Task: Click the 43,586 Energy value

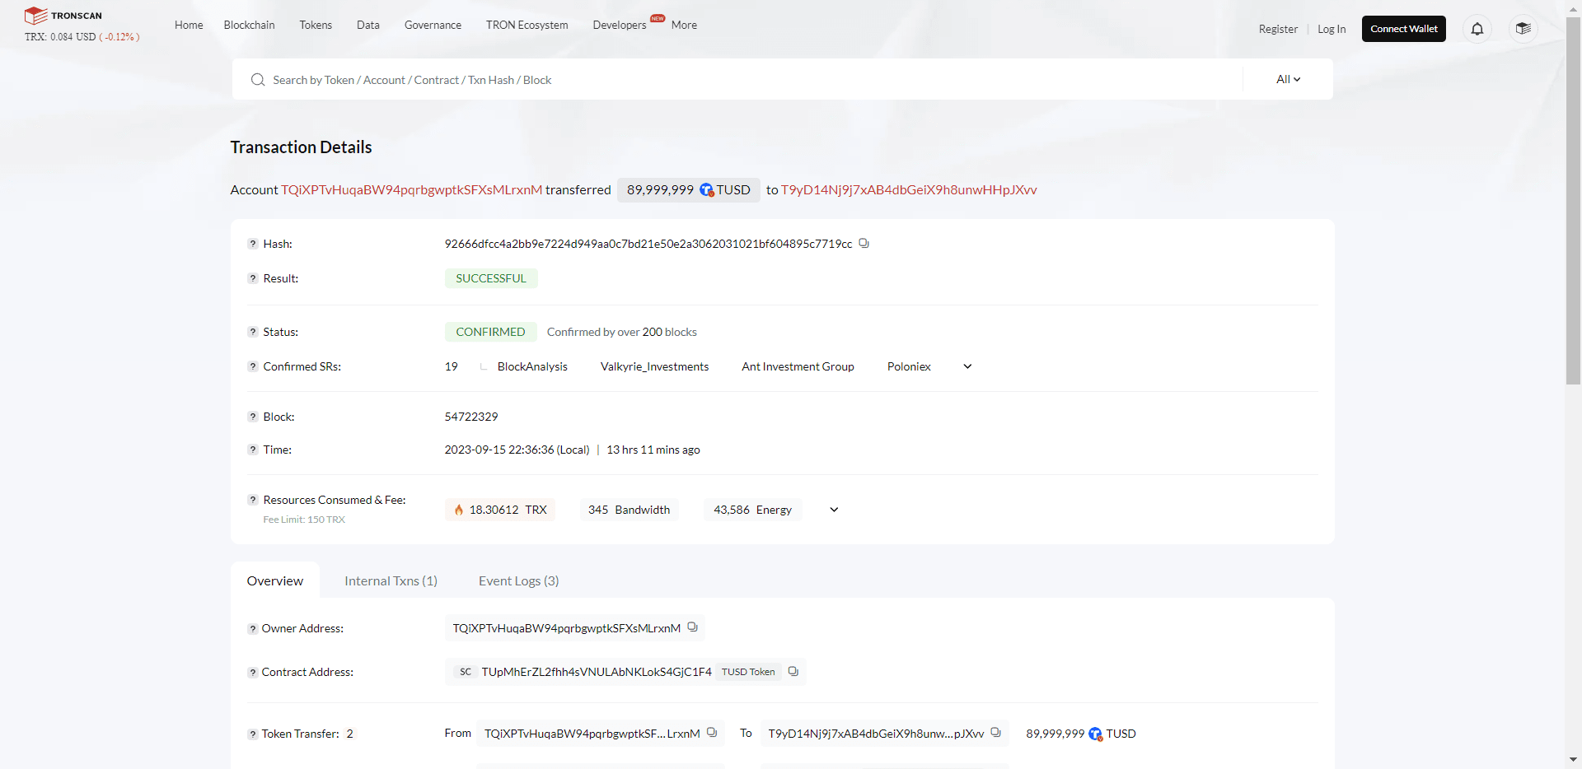Action: (752, 510)
